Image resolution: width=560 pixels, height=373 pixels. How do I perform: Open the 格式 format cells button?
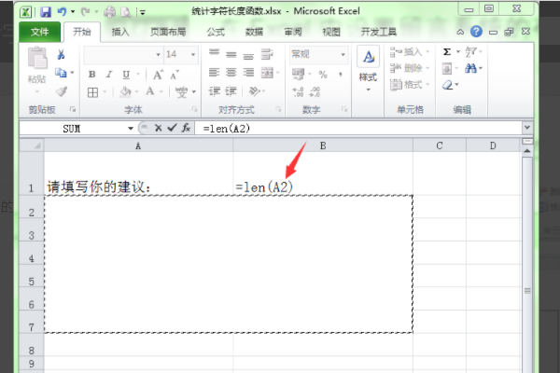click(x=410, y=85)
